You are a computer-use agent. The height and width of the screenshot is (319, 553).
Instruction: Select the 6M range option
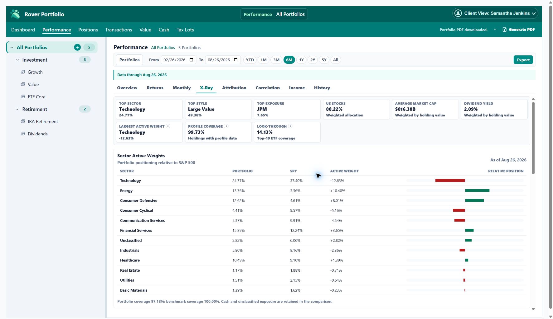(289, 60)
